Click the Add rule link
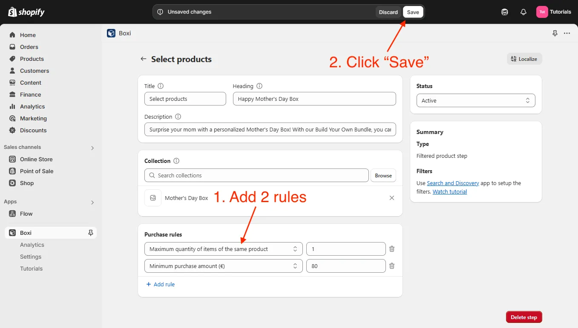578x328 pixels. [x=161, y=284]
